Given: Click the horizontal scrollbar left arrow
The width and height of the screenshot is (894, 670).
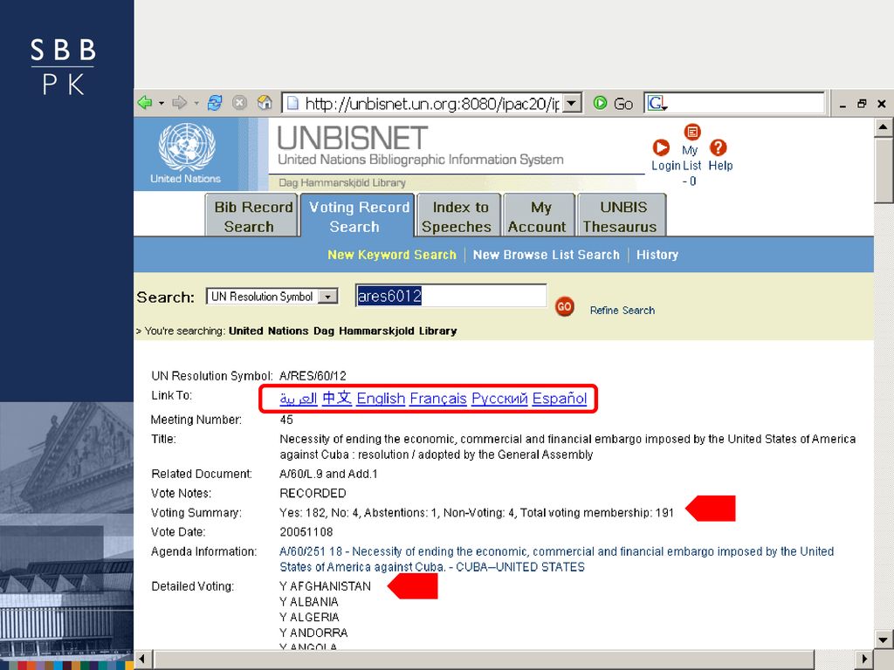Looking at the screenshot, I should point(141,660).
